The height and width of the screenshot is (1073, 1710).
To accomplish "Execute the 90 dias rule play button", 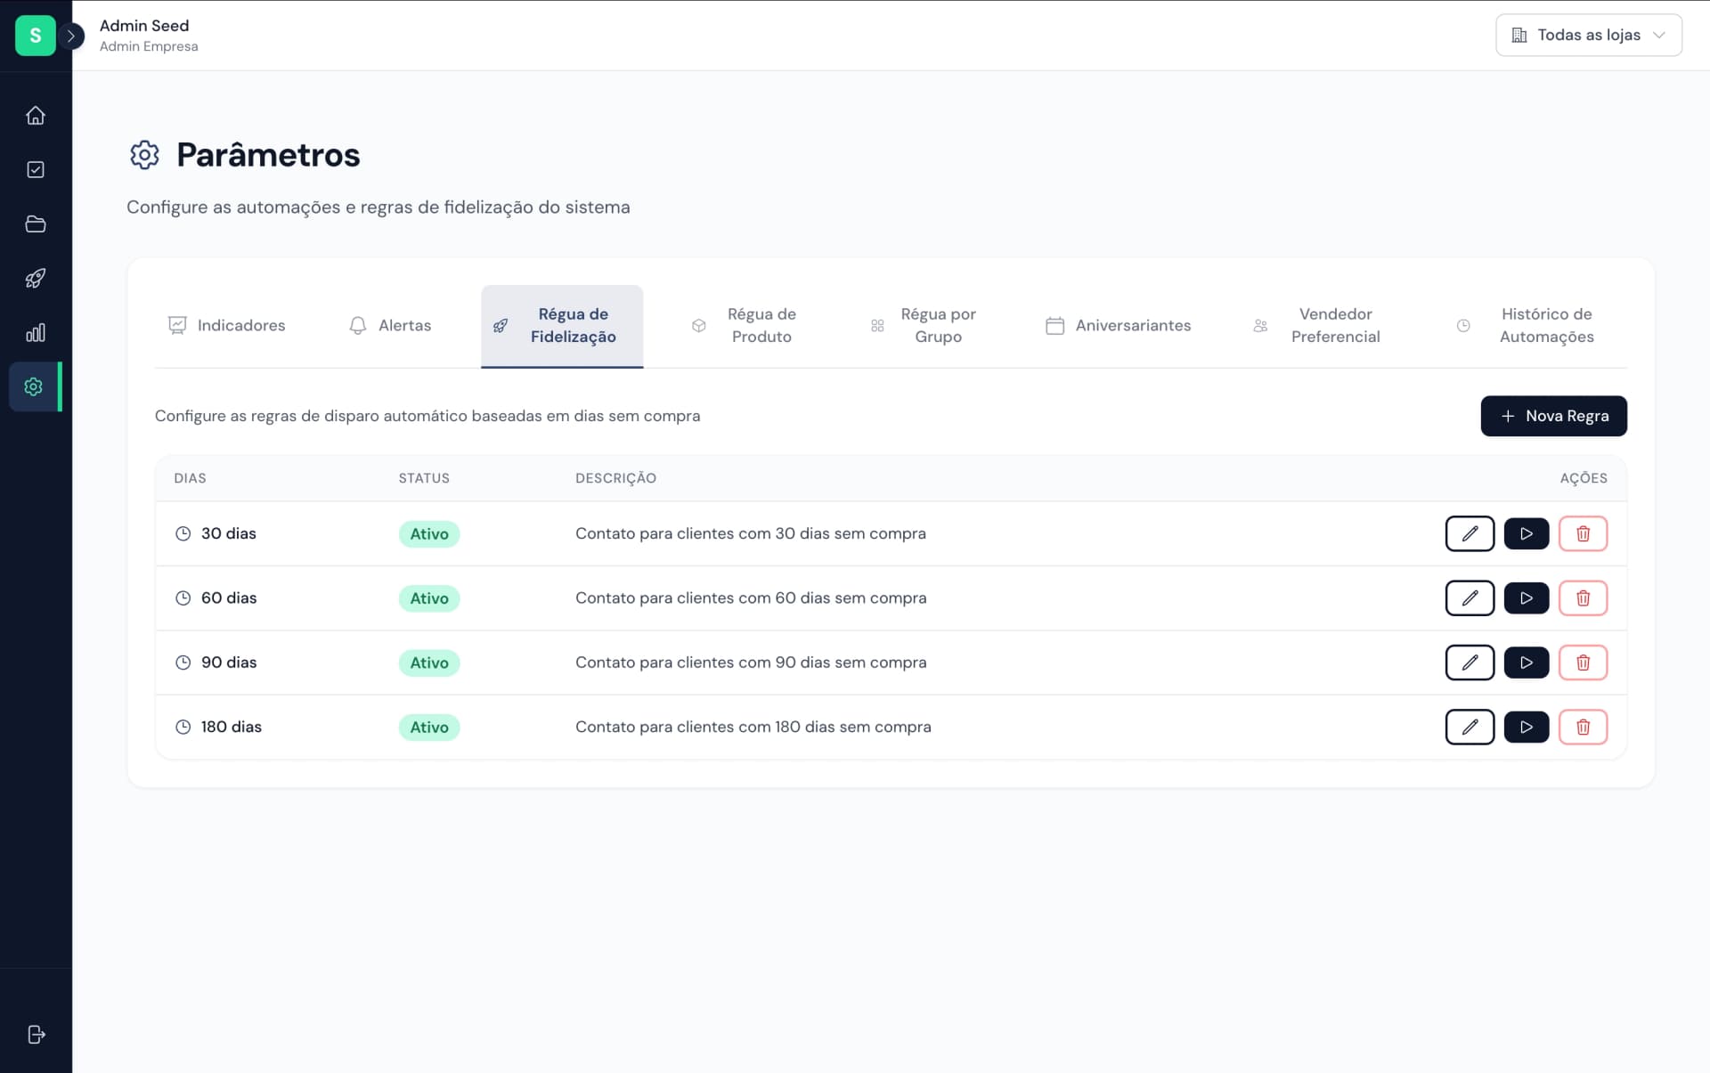I will click(1526, 662).
